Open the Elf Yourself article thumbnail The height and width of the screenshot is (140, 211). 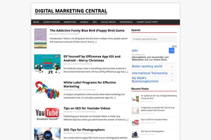point(47,64)
